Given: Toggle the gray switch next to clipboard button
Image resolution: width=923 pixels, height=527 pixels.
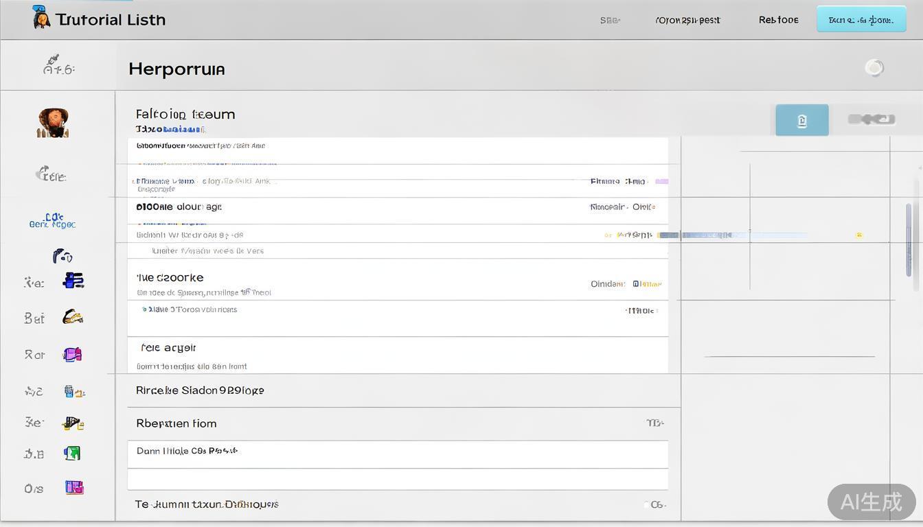Looking at the screenshot, I should (871, 119).
